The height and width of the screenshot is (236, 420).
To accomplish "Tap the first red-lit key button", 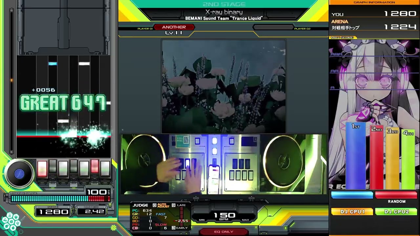I will coord(42,168).
